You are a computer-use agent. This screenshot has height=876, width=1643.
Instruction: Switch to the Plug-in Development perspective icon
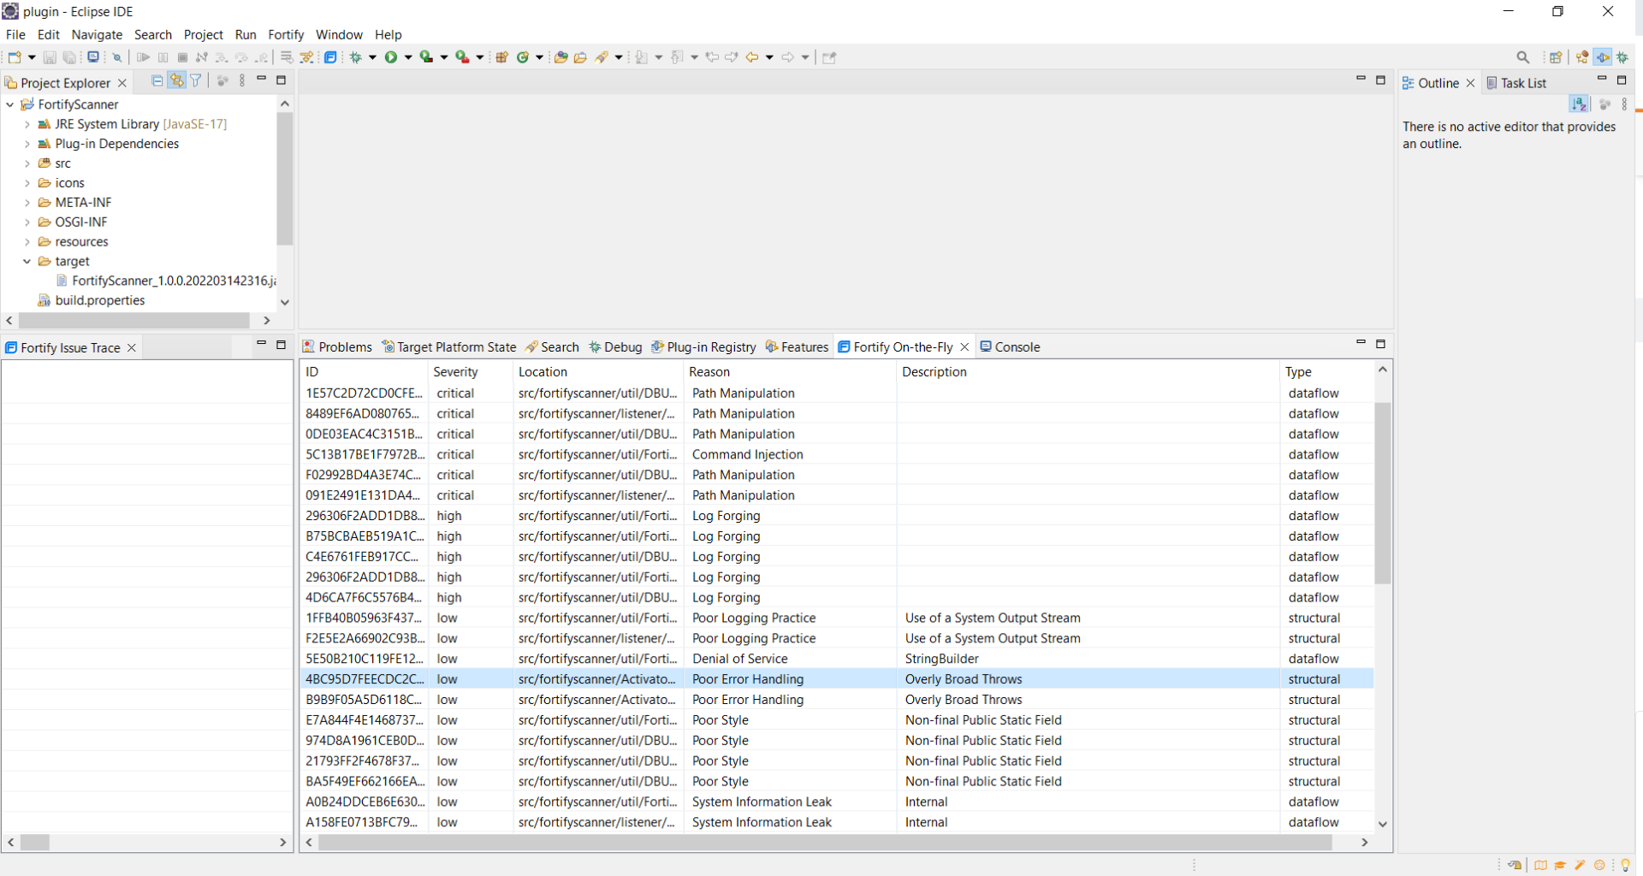click(x=1603, y=57)
